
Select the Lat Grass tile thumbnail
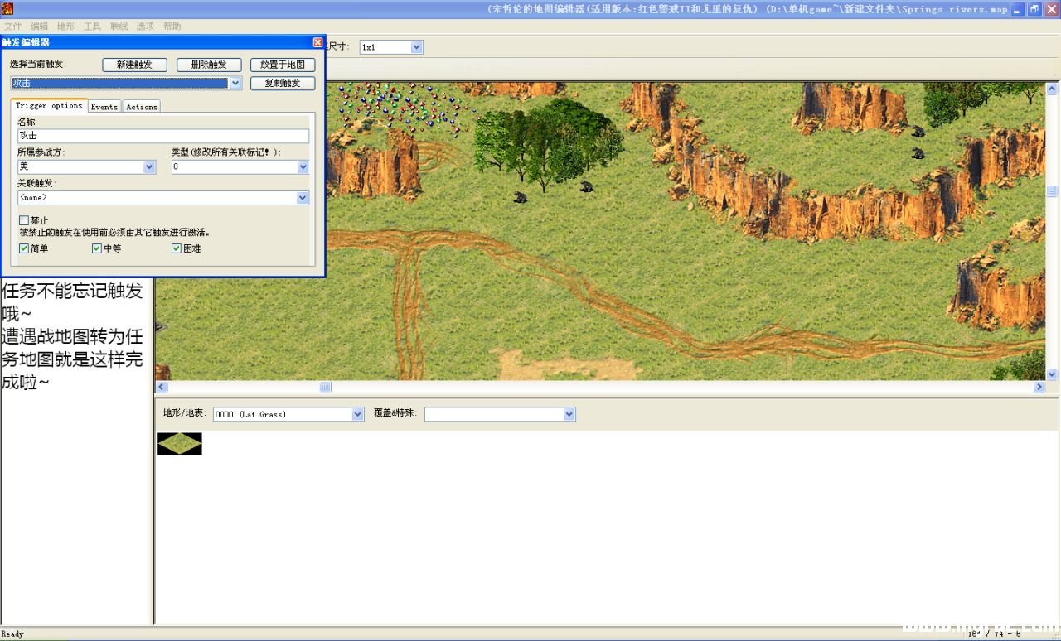(x=180, y=444)
